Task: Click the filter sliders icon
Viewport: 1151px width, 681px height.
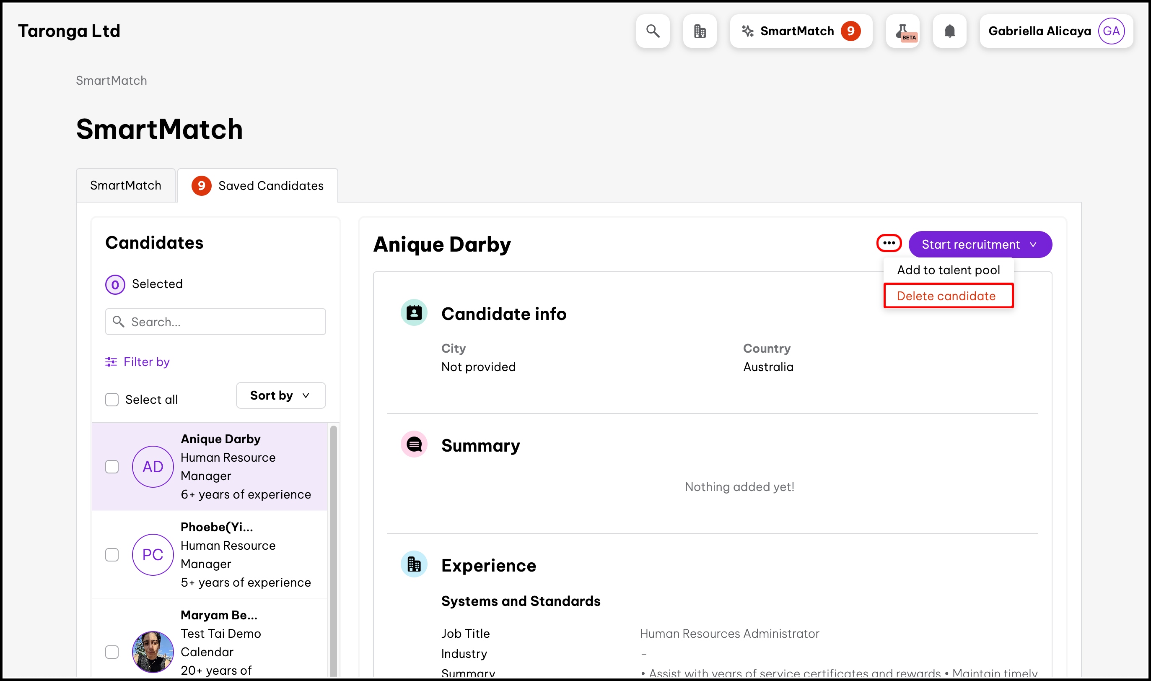Action: [111, 362]
